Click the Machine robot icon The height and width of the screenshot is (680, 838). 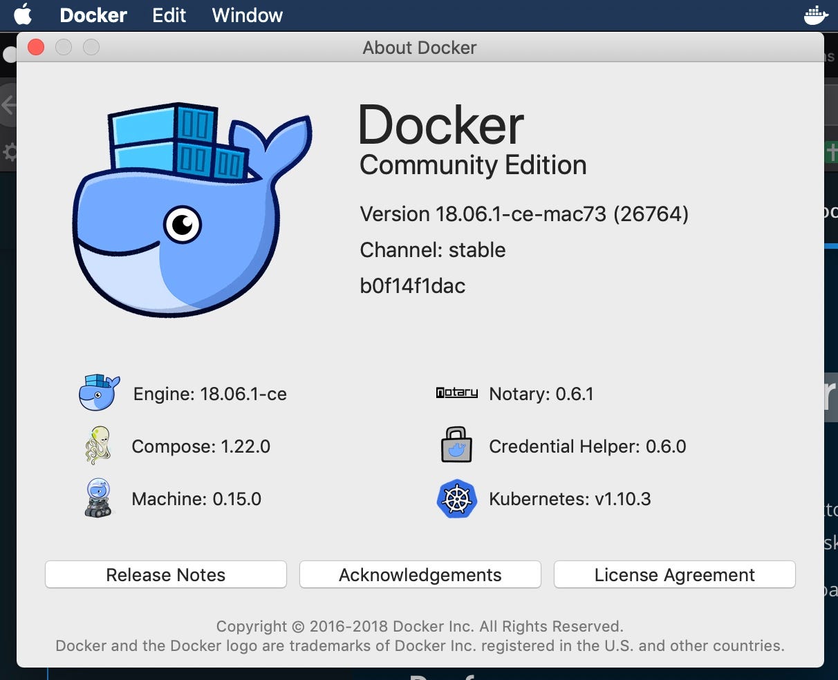pyautogui.click(x=98, y=498)
